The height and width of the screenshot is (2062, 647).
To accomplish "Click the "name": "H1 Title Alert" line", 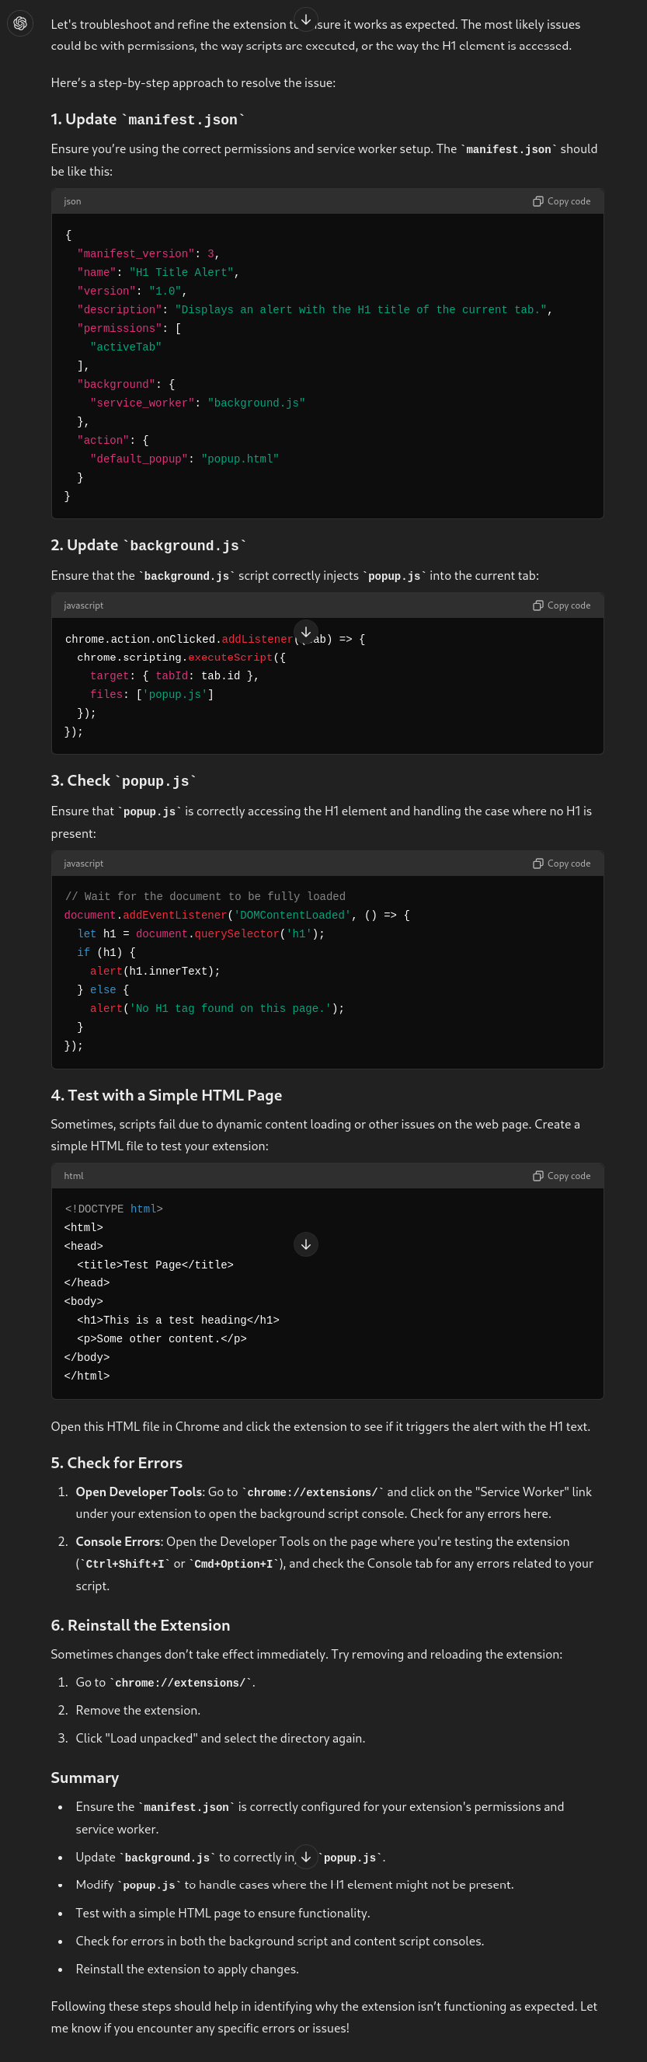I will coord(158,272).
